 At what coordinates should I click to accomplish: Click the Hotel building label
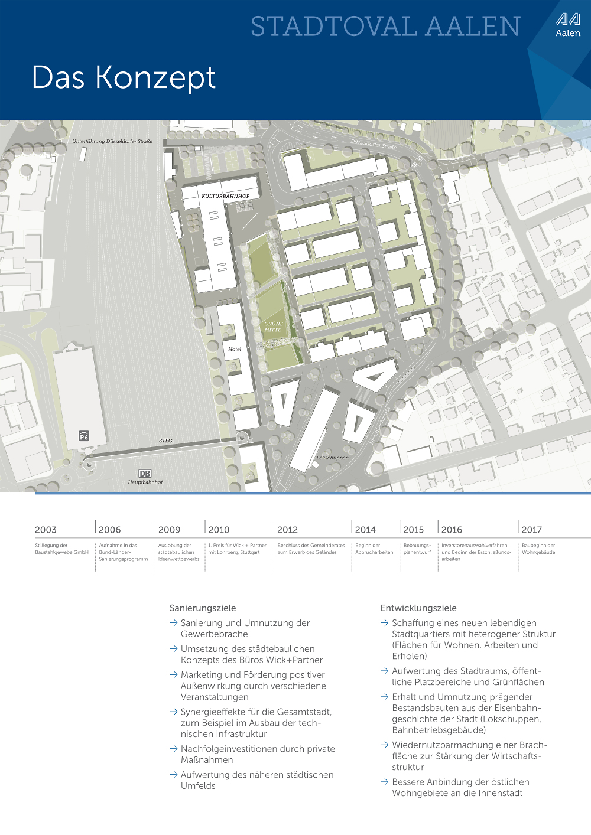point(235,349)
